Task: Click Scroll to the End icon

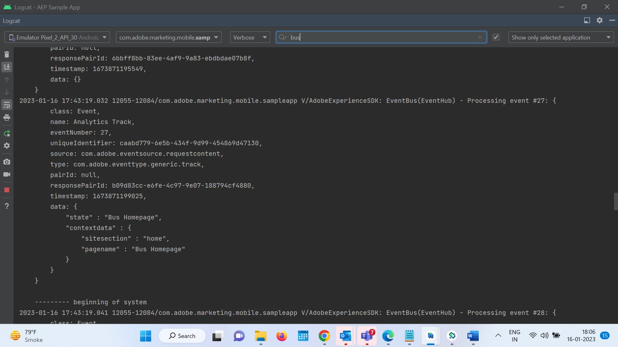Action: coord(7,67)
